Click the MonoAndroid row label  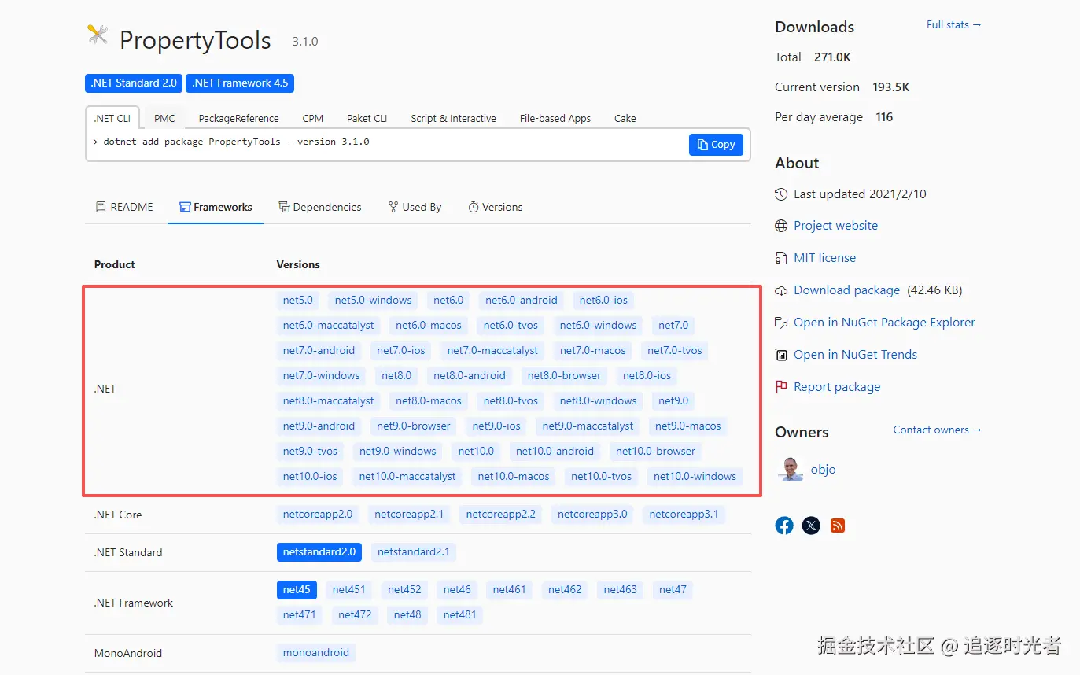tap(128, 653)
